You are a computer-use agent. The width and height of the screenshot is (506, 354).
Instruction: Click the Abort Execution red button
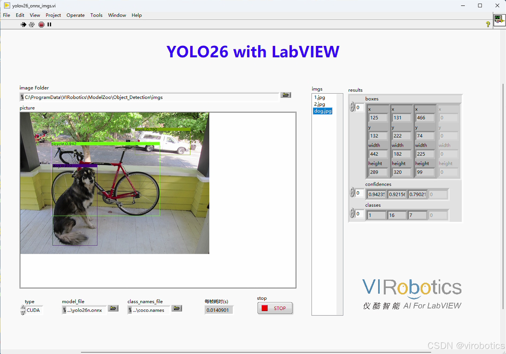pos(41,25)
